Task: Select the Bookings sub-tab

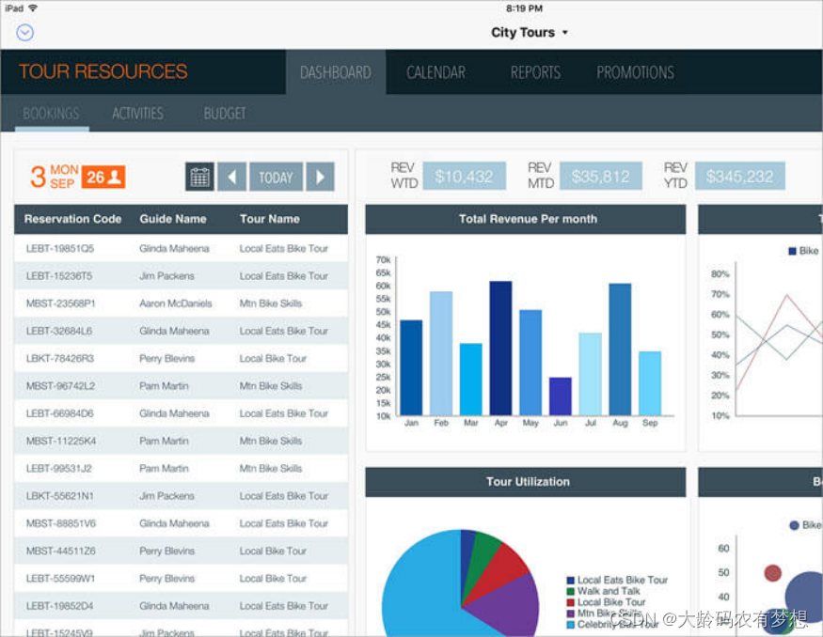Action: [52, 114]
